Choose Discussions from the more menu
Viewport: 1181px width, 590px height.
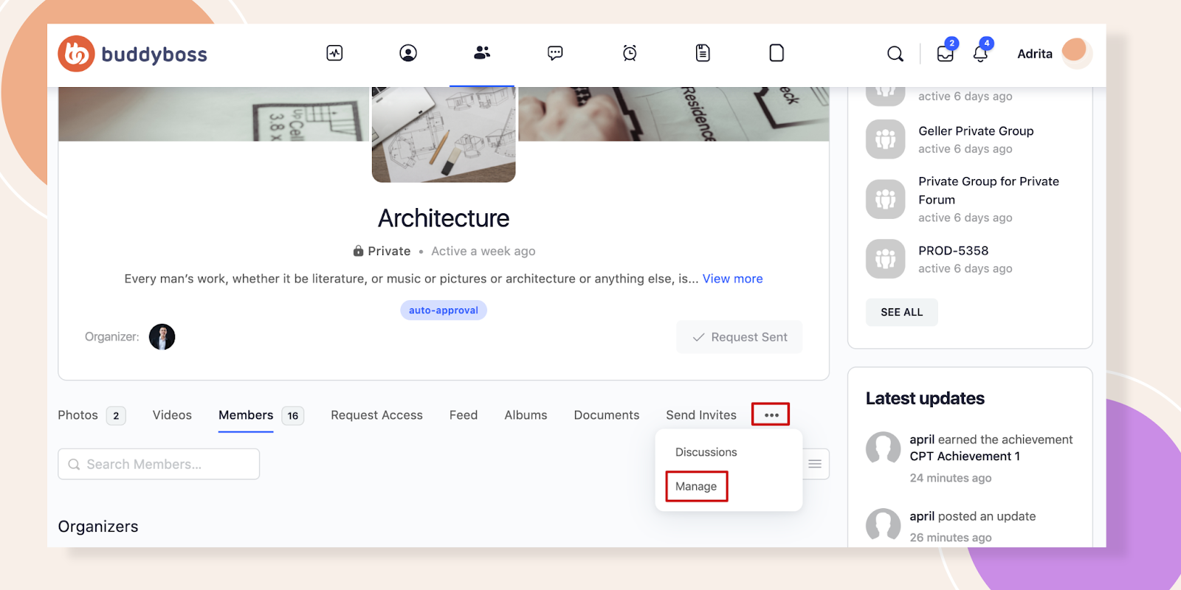coord(706,452)
